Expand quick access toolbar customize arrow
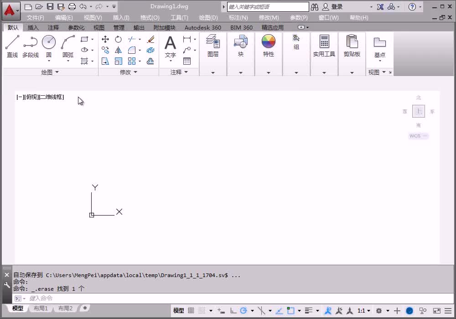Screen dimensions: 456x319 tap(114, 6)
